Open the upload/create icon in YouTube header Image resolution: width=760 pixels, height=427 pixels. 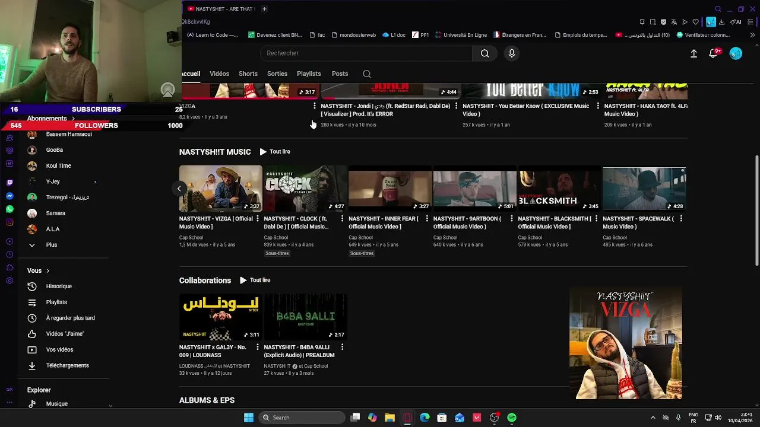[693, 53]
